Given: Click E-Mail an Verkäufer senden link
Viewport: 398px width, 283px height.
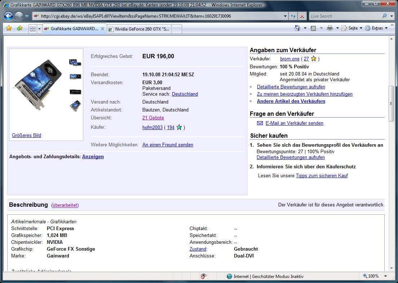Looking at the screenshot, I should point(295,123).
